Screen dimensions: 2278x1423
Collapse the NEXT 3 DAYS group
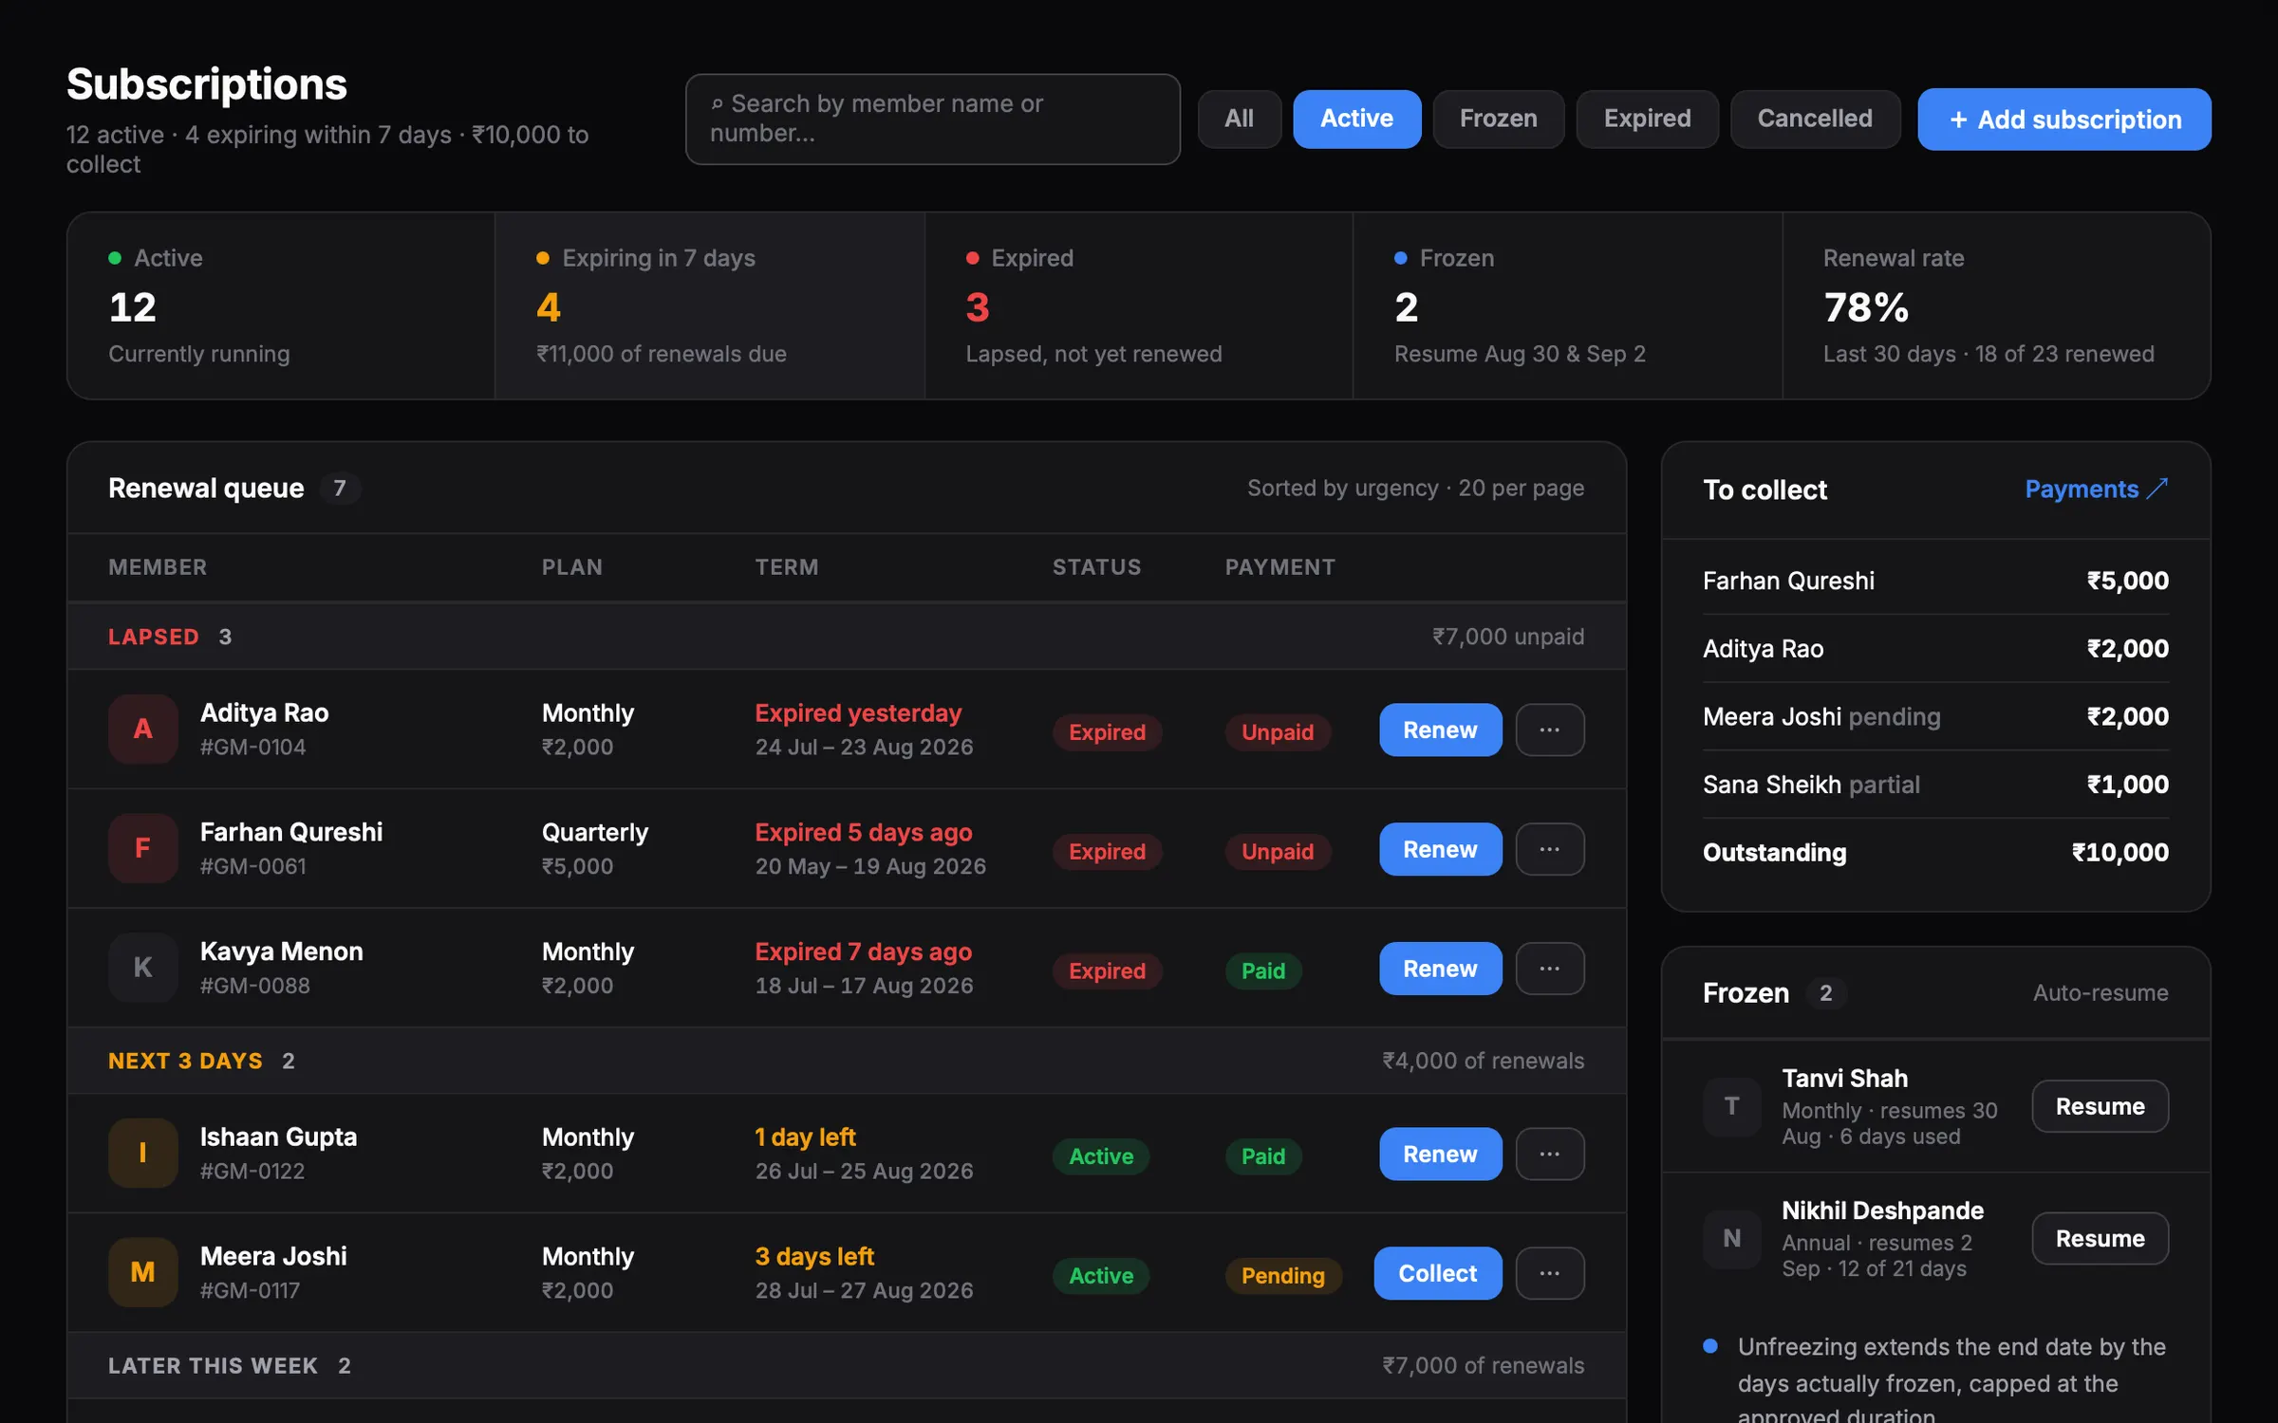pyautogui.click(x=847, y=1061)
